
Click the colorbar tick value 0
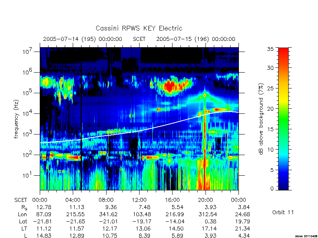[x=272, y=188]
